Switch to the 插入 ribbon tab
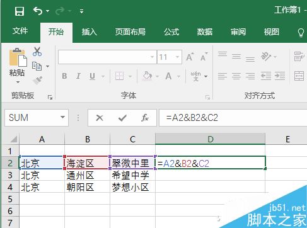The image size is (307, 228). (x=90, y=32)
